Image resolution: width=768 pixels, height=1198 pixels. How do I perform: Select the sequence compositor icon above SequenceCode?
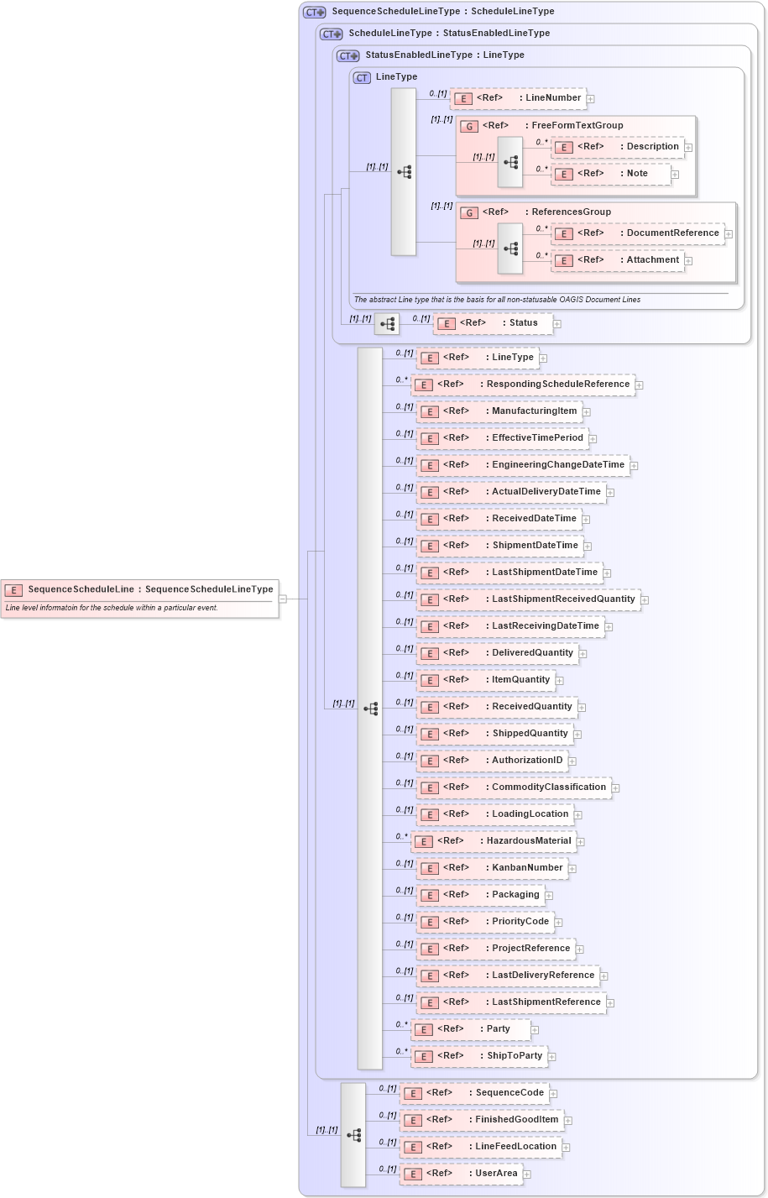353,1133
